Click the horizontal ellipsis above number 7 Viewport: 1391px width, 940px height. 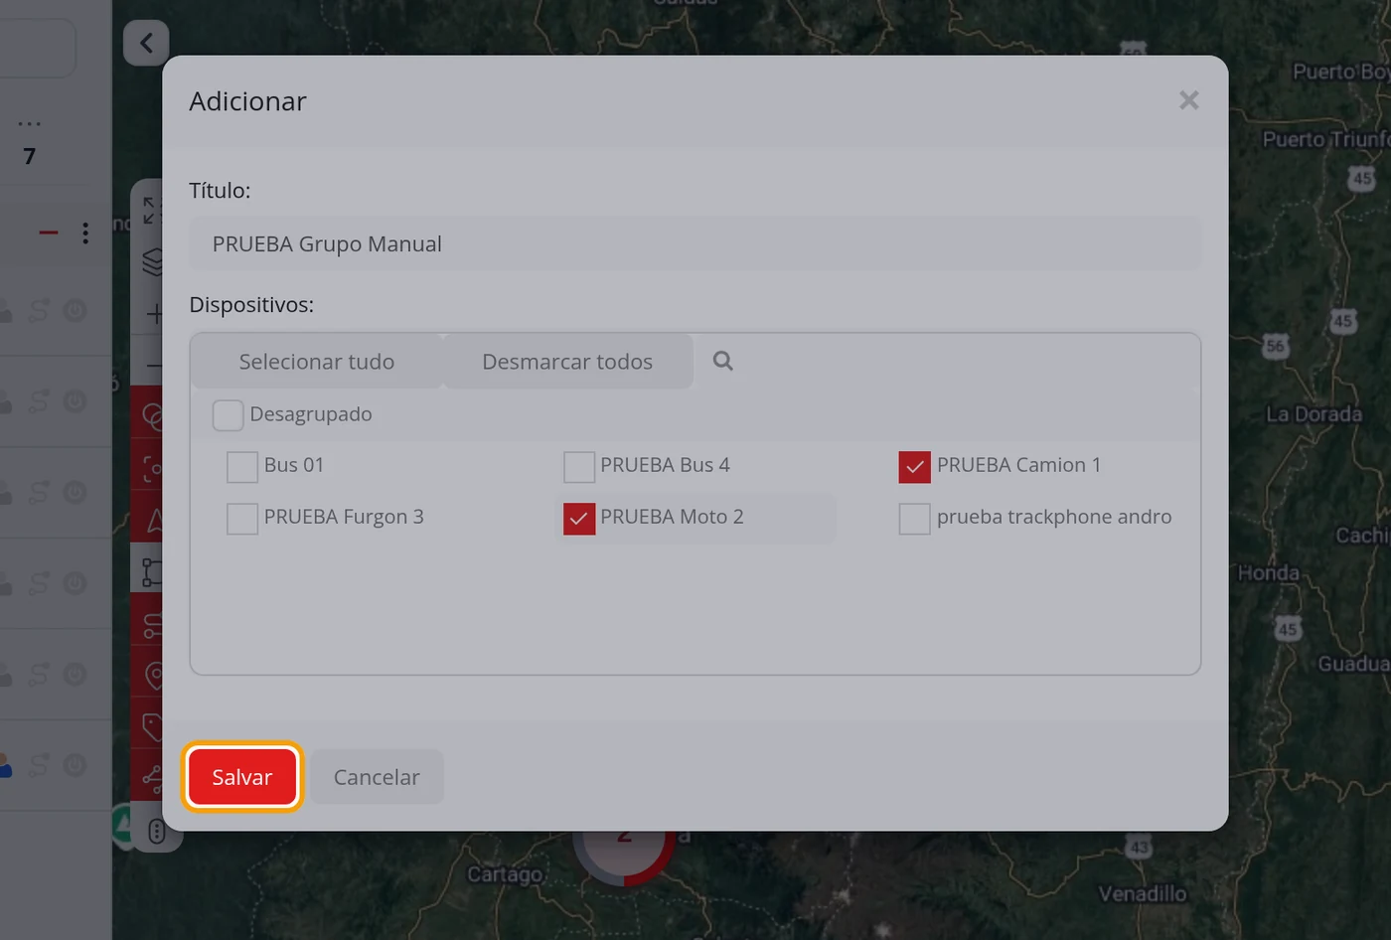[x=30, y=124]
